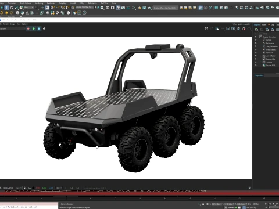Image resolution: width=279 pixels, height=209 pixels.
Task: Create a new layer in Layers panel
Action: click(x=256, y=29)
